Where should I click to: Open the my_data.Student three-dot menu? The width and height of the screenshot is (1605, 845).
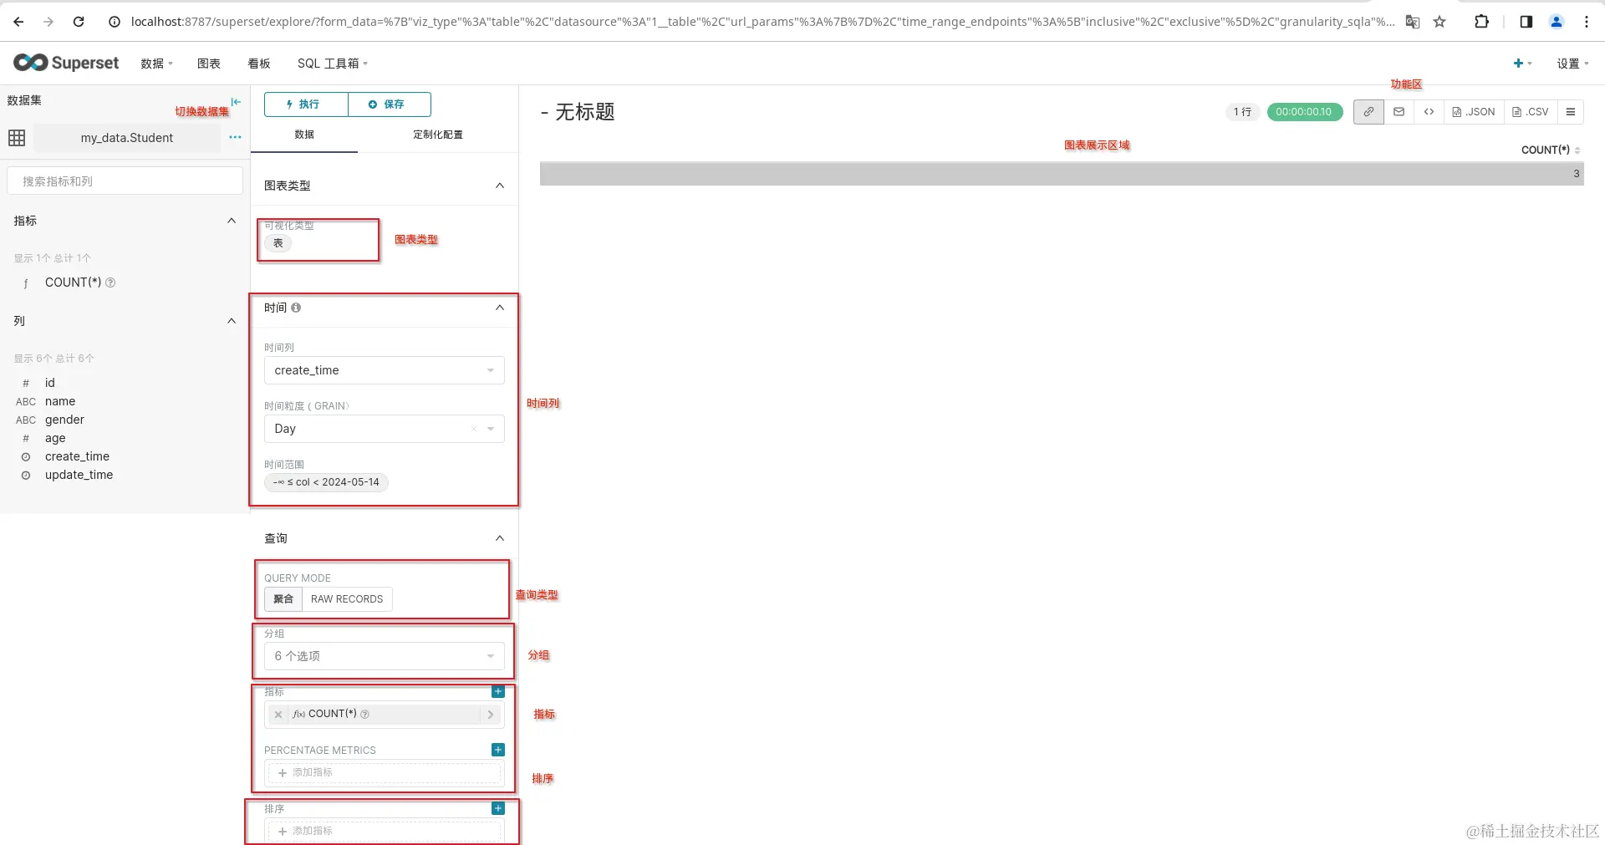(235, 137)
